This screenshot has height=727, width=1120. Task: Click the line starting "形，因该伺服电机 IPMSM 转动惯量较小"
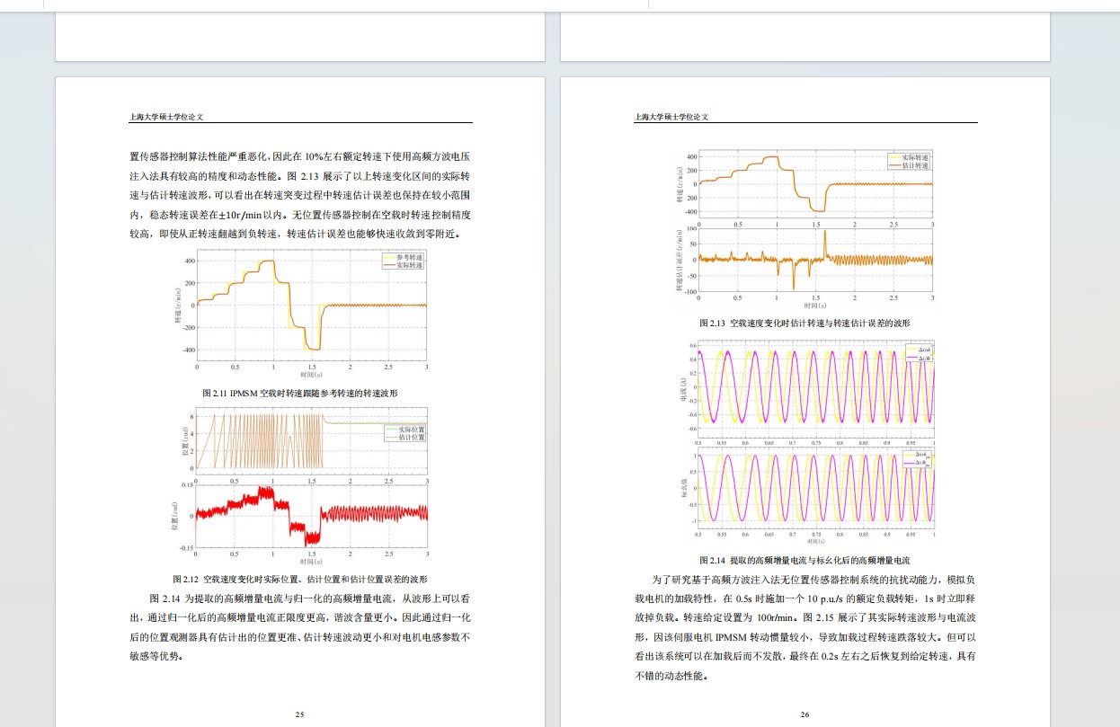pyautogui.click(x=805, y=637)
